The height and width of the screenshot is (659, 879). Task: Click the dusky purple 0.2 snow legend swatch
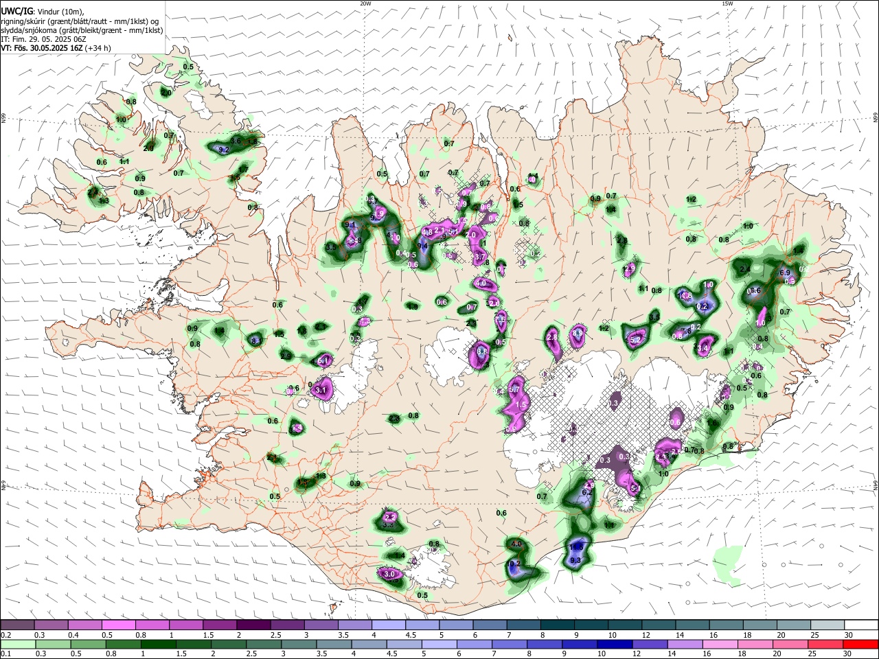(17, 625)
